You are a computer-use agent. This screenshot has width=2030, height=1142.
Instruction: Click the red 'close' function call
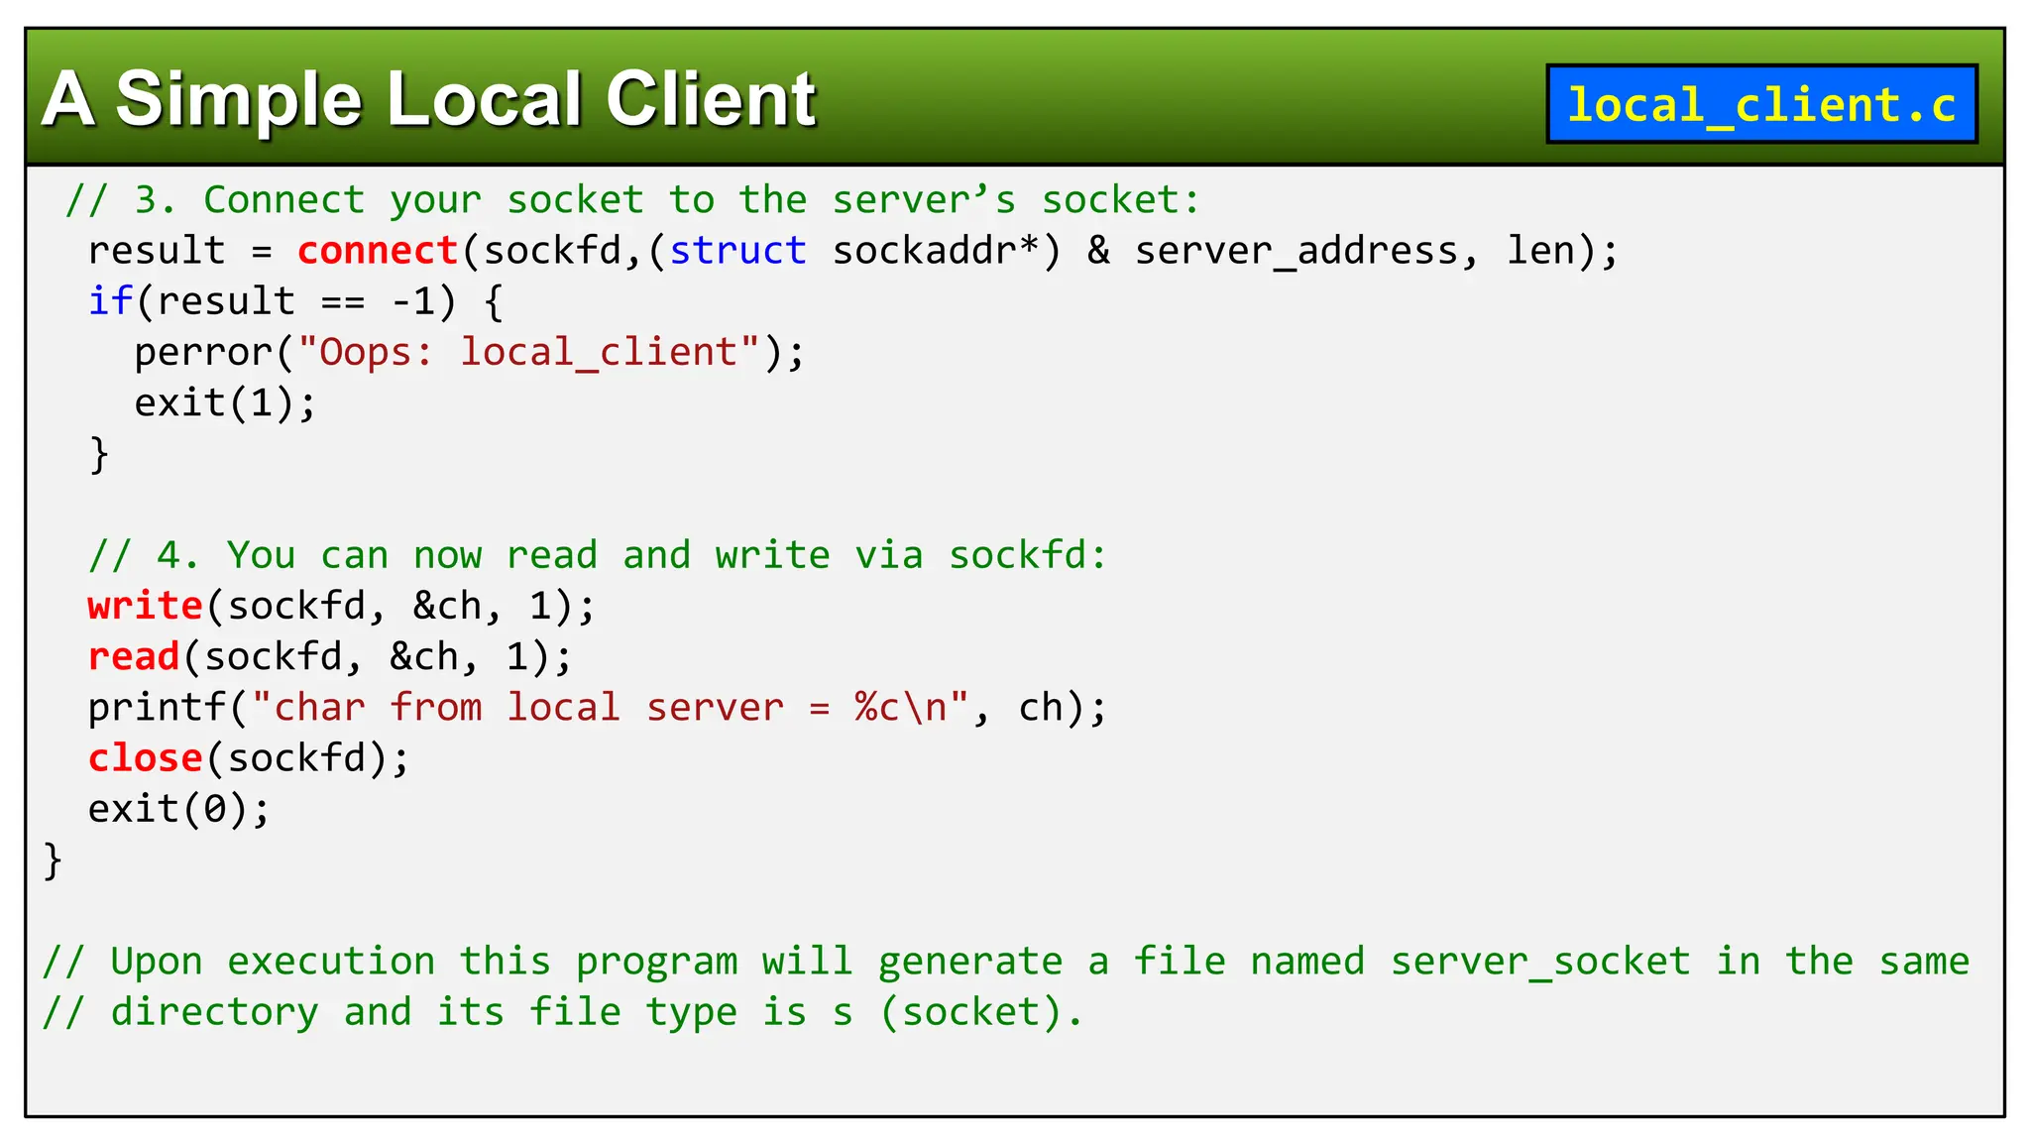click(x=145, y=758)
